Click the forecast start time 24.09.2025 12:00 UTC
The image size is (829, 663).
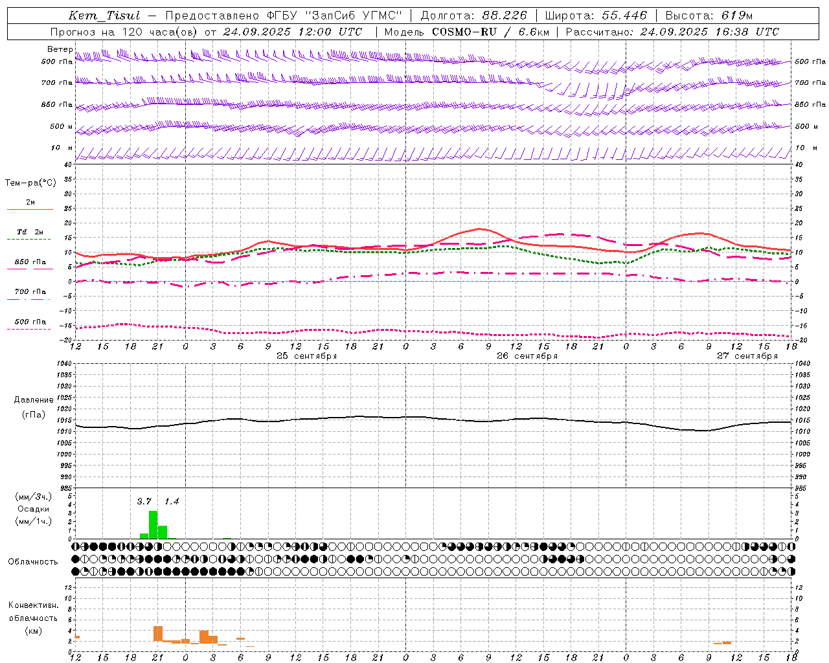pos(293,32)
